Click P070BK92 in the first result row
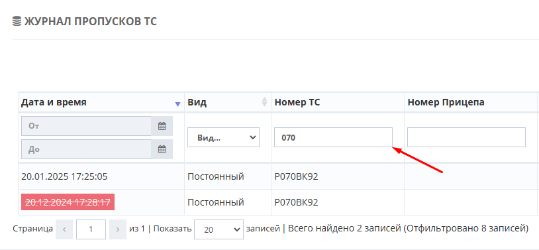Viewport: 539px width, 250px height. click(296, 176)
